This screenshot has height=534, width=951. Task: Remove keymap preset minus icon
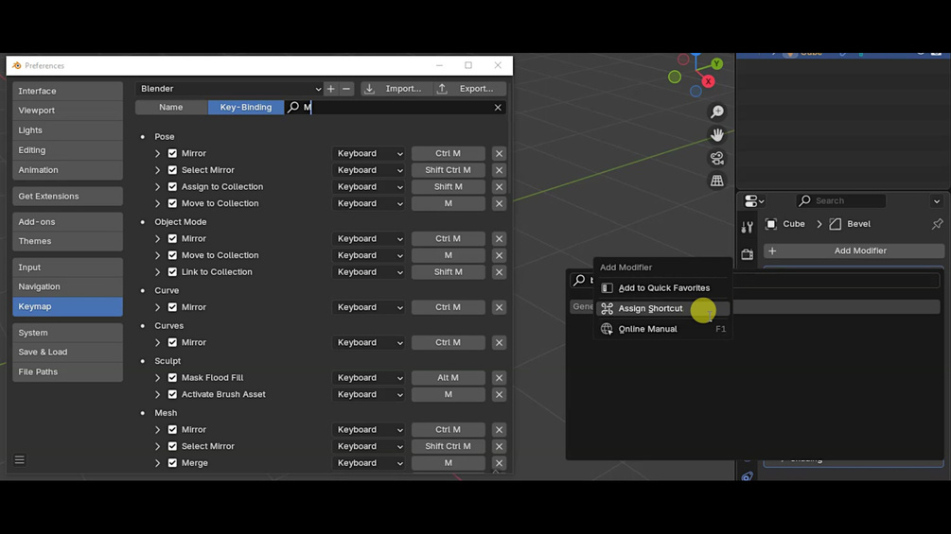[x=346, y=89]
